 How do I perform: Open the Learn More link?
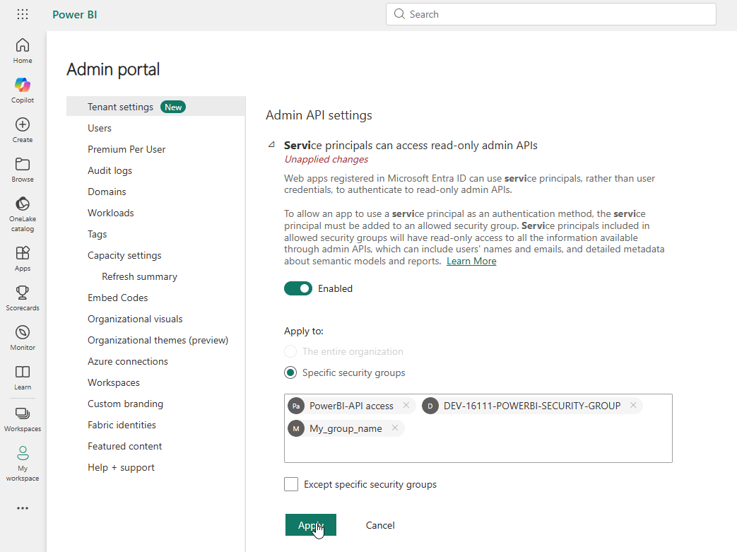471,261
